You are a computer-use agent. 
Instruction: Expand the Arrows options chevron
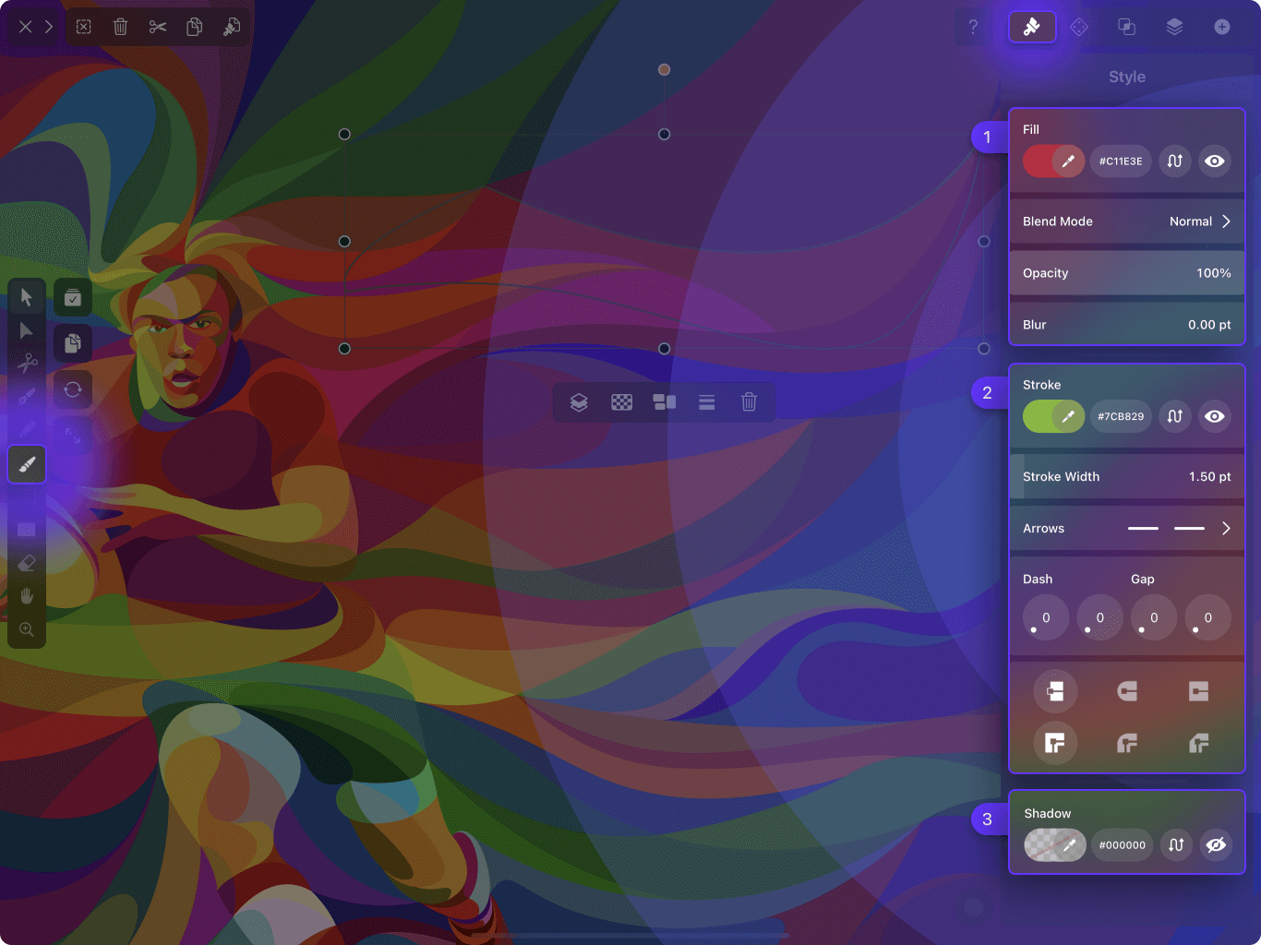pos(1226,529)
